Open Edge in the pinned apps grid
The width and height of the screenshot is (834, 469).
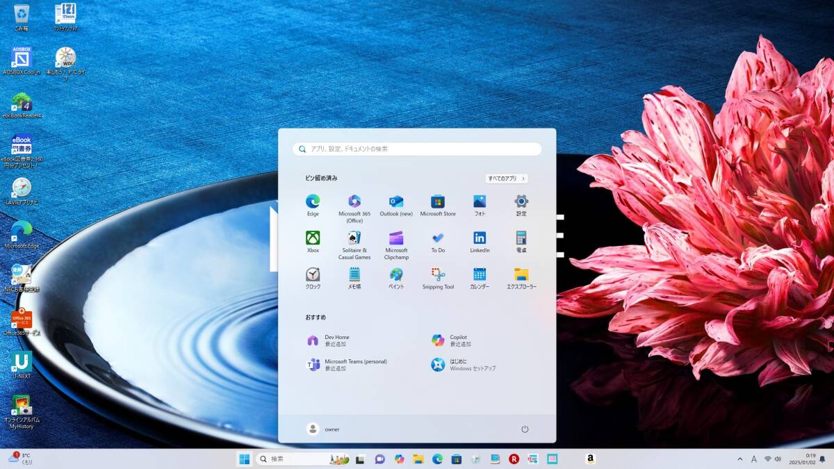313,206
